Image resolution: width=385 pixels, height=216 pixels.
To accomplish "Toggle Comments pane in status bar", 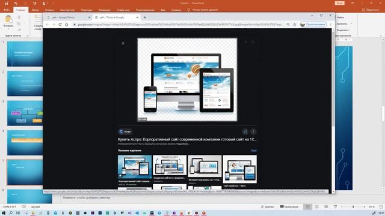I will click(289, 207).
